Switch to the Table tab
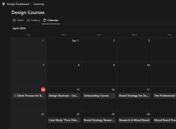 18,20
